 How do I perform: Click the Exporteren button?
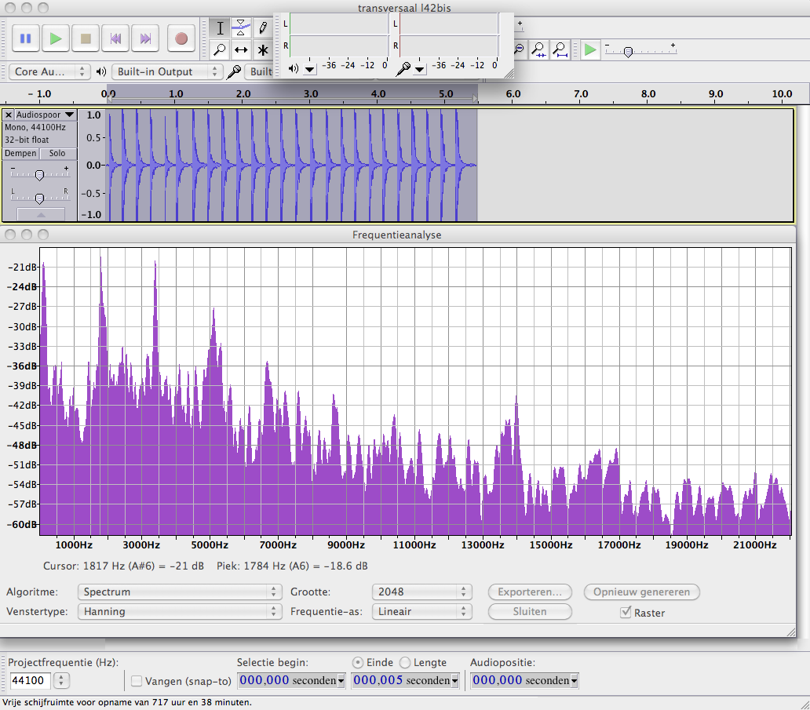coord(530,592)
